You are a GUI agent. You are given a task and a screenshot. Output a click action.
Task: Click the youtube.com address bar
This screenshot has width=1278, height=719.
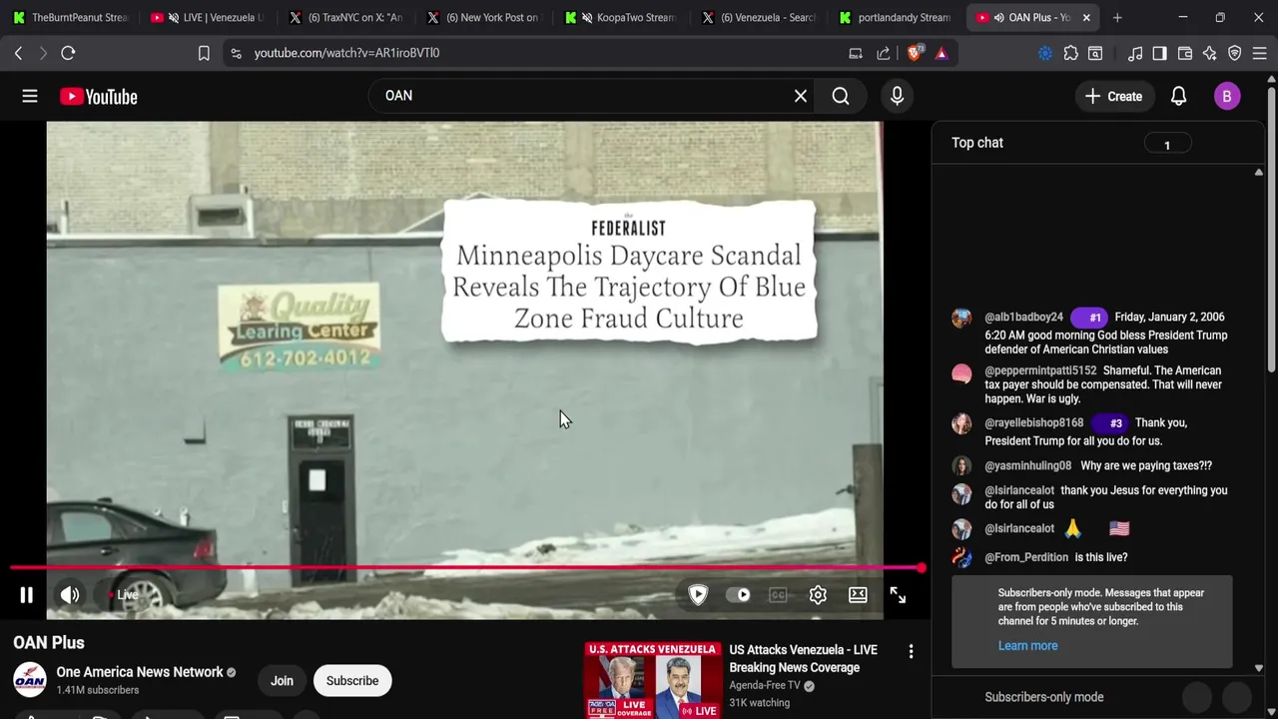click(x=539, y=53)
